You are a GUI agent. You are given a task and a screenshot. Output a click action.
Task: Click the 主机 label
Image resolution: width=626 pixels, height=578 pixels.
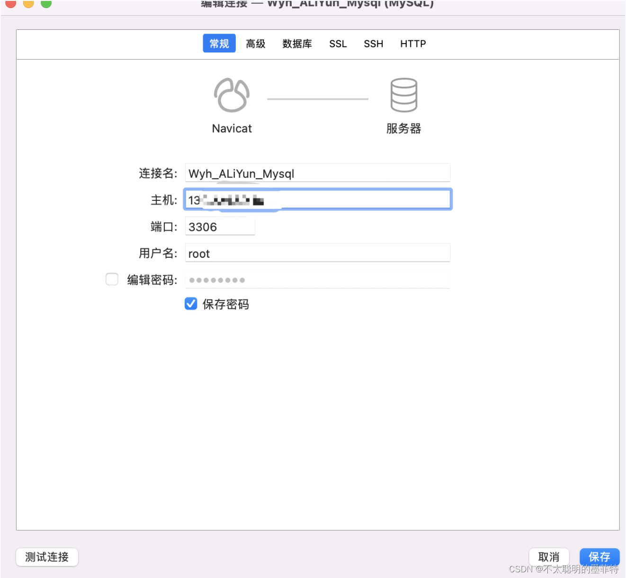pyautogui.click(x=164, y=200)
